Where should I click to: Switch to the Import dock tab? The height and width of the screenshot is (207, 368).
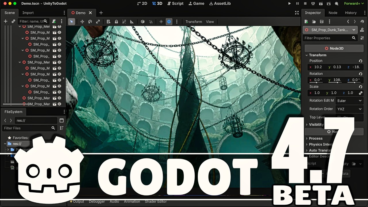(28, 13)
